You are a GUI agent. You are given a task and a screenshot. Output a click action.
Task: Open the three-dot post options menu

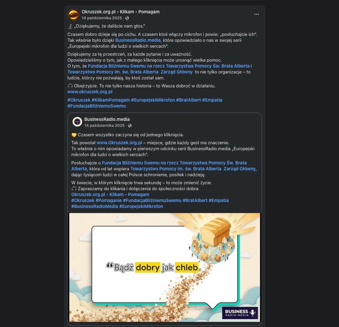pos(256,14)
